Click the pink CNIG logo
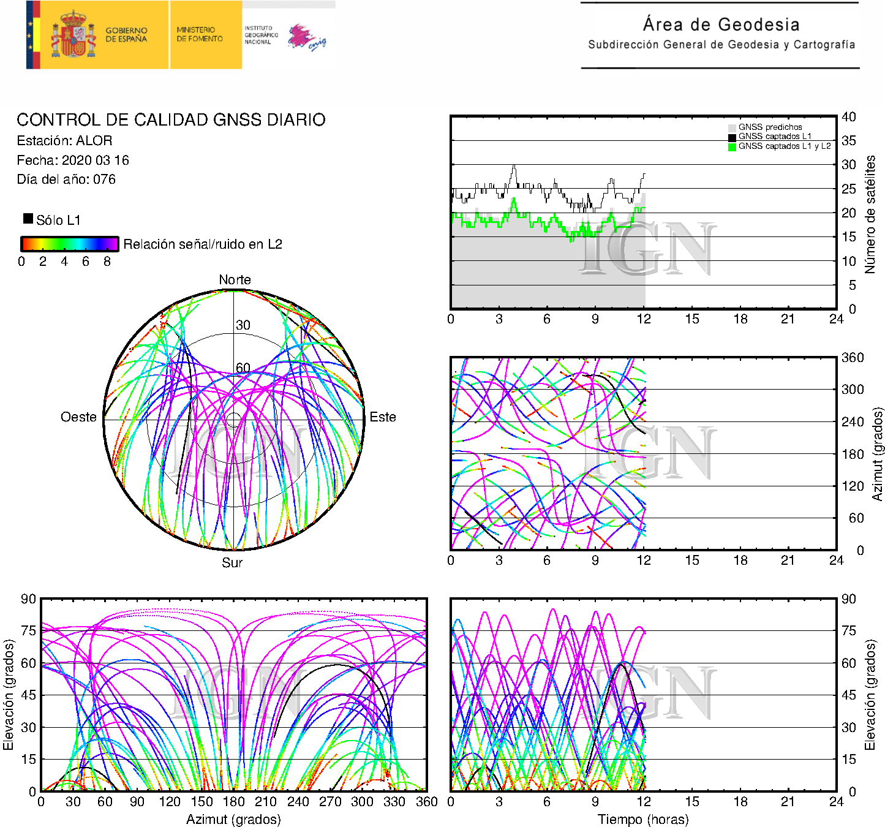This screenshot has height=827, width=885. (306, 38)
